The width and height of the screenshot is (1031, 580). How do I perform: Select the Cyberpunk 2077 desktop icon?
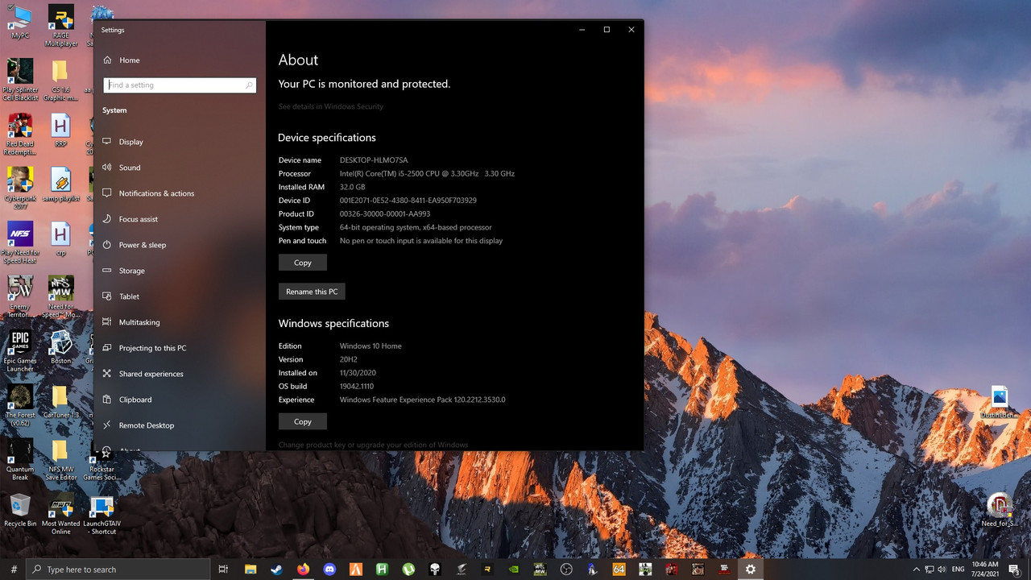pyautogui.click(x=20, y=188)
